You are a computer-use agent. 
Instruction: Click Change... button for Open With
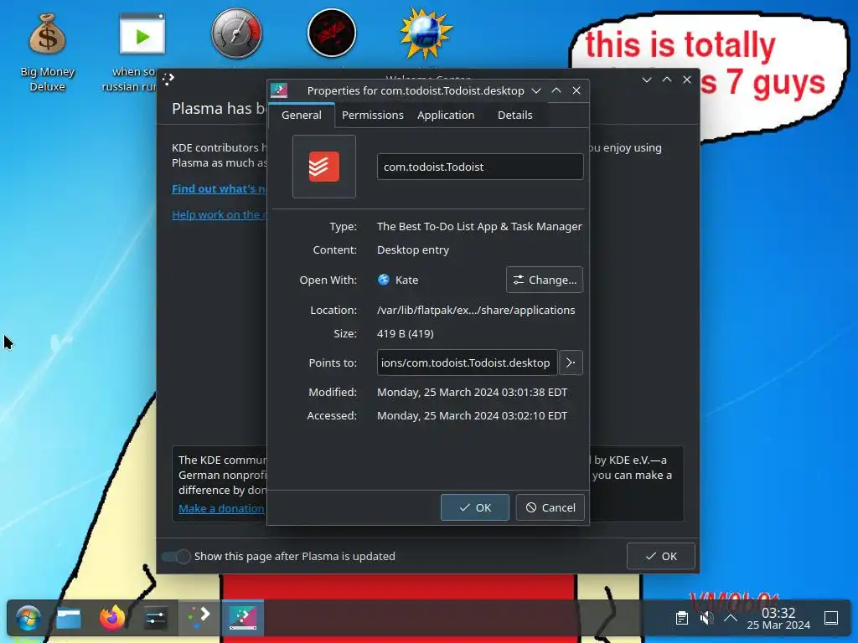coord(545,280)
